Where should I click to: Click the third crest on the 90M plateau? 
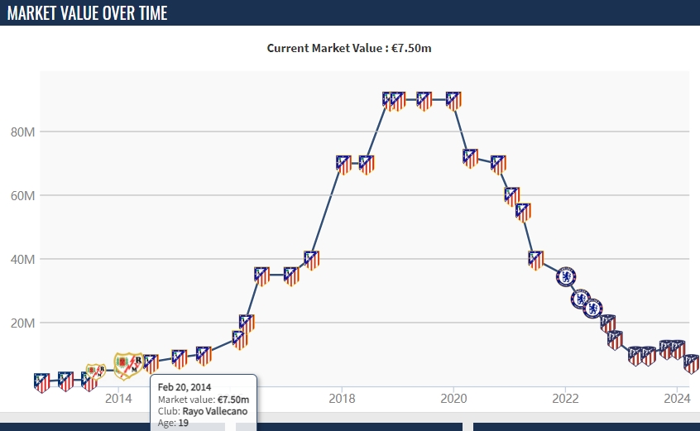coord(424,100)
